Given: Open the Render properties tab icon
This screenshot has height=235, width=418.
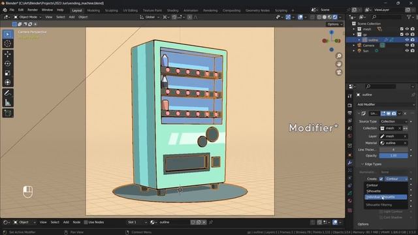Looking at the screenshot, I should (x=350, y=106).
